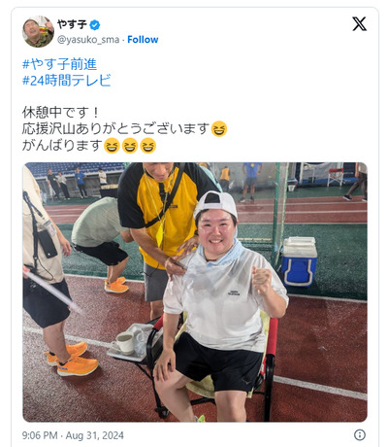Click the 応援沢山ありがとうございます text line
This screenshot has width=388, height=447.
116,129
